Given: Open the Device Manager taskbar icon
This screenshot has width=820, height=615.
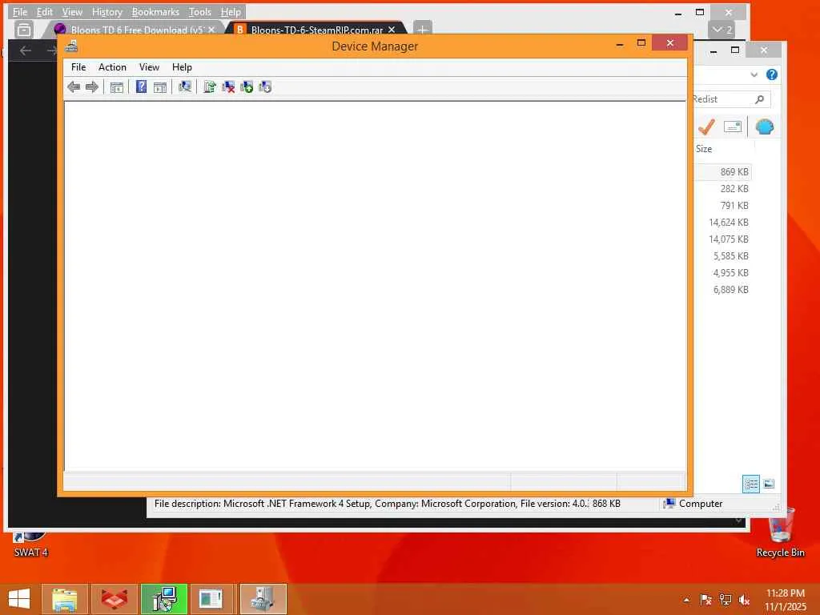Looking at the screenshot, I should pos(263,599).
